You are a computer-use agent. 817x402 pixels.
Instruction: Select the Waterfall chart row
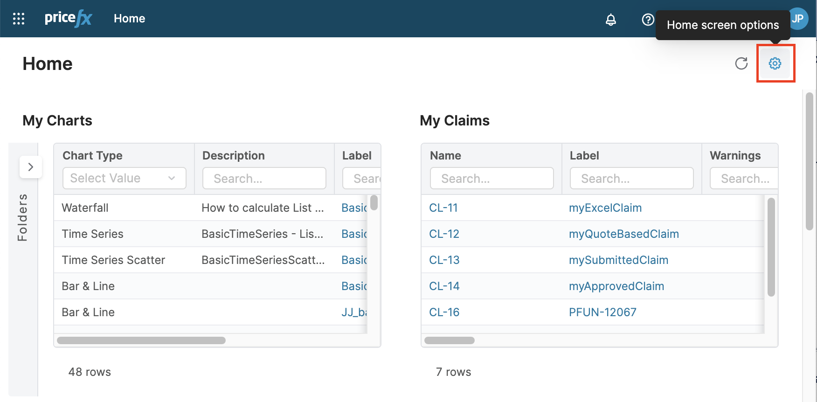(x=85, y=208)
